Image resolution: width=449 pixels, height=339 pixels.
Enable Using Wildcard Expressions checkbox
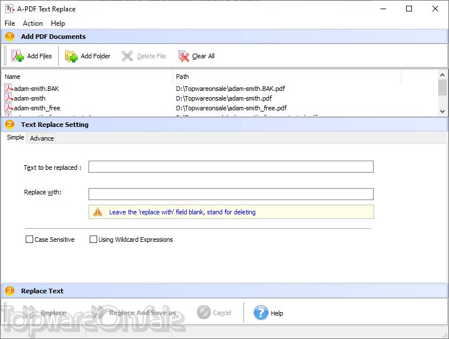click(x=93, y=240)
